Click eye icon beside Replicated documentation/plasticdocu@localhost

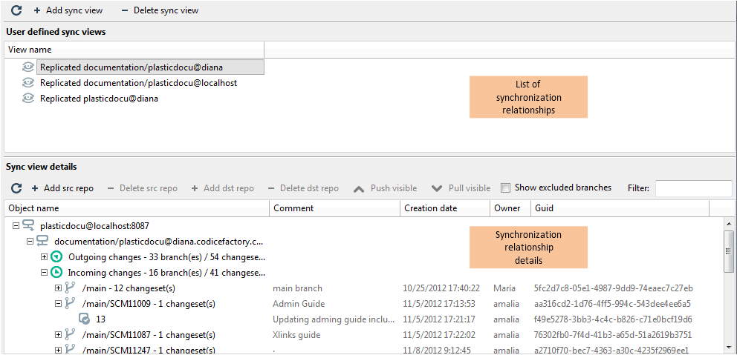(28, 83)
